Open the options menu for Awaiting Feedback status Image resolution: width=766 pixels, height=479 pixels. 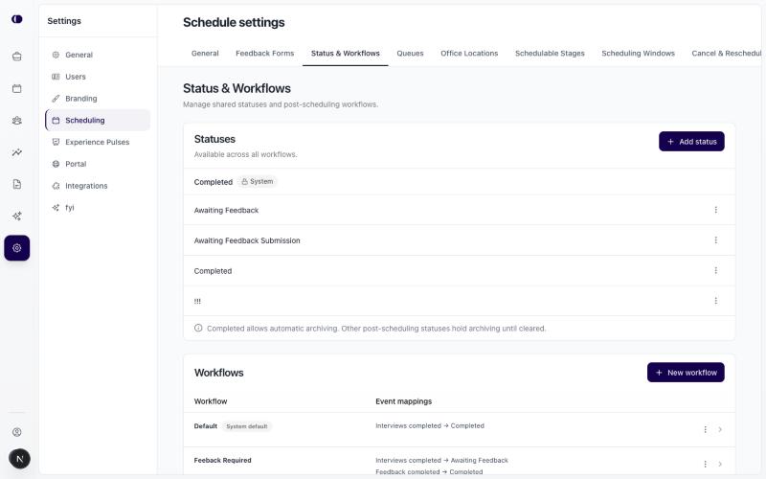[x=715, y=210]
